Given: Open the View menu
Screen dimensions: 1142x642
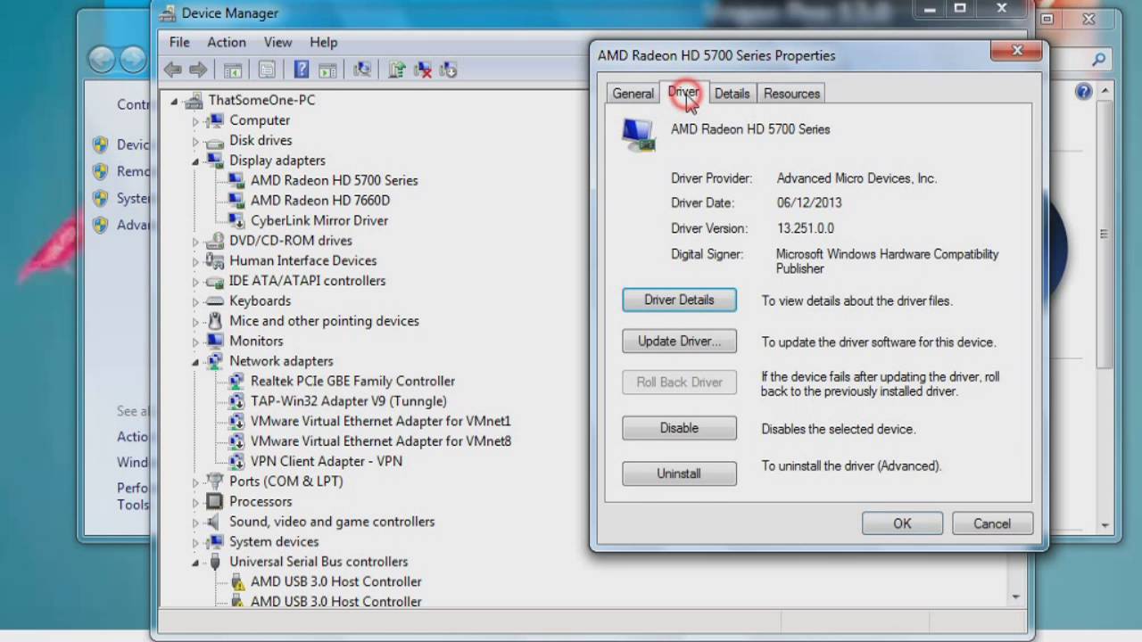Looking at the screenshot, I should (x=277, y=42).
